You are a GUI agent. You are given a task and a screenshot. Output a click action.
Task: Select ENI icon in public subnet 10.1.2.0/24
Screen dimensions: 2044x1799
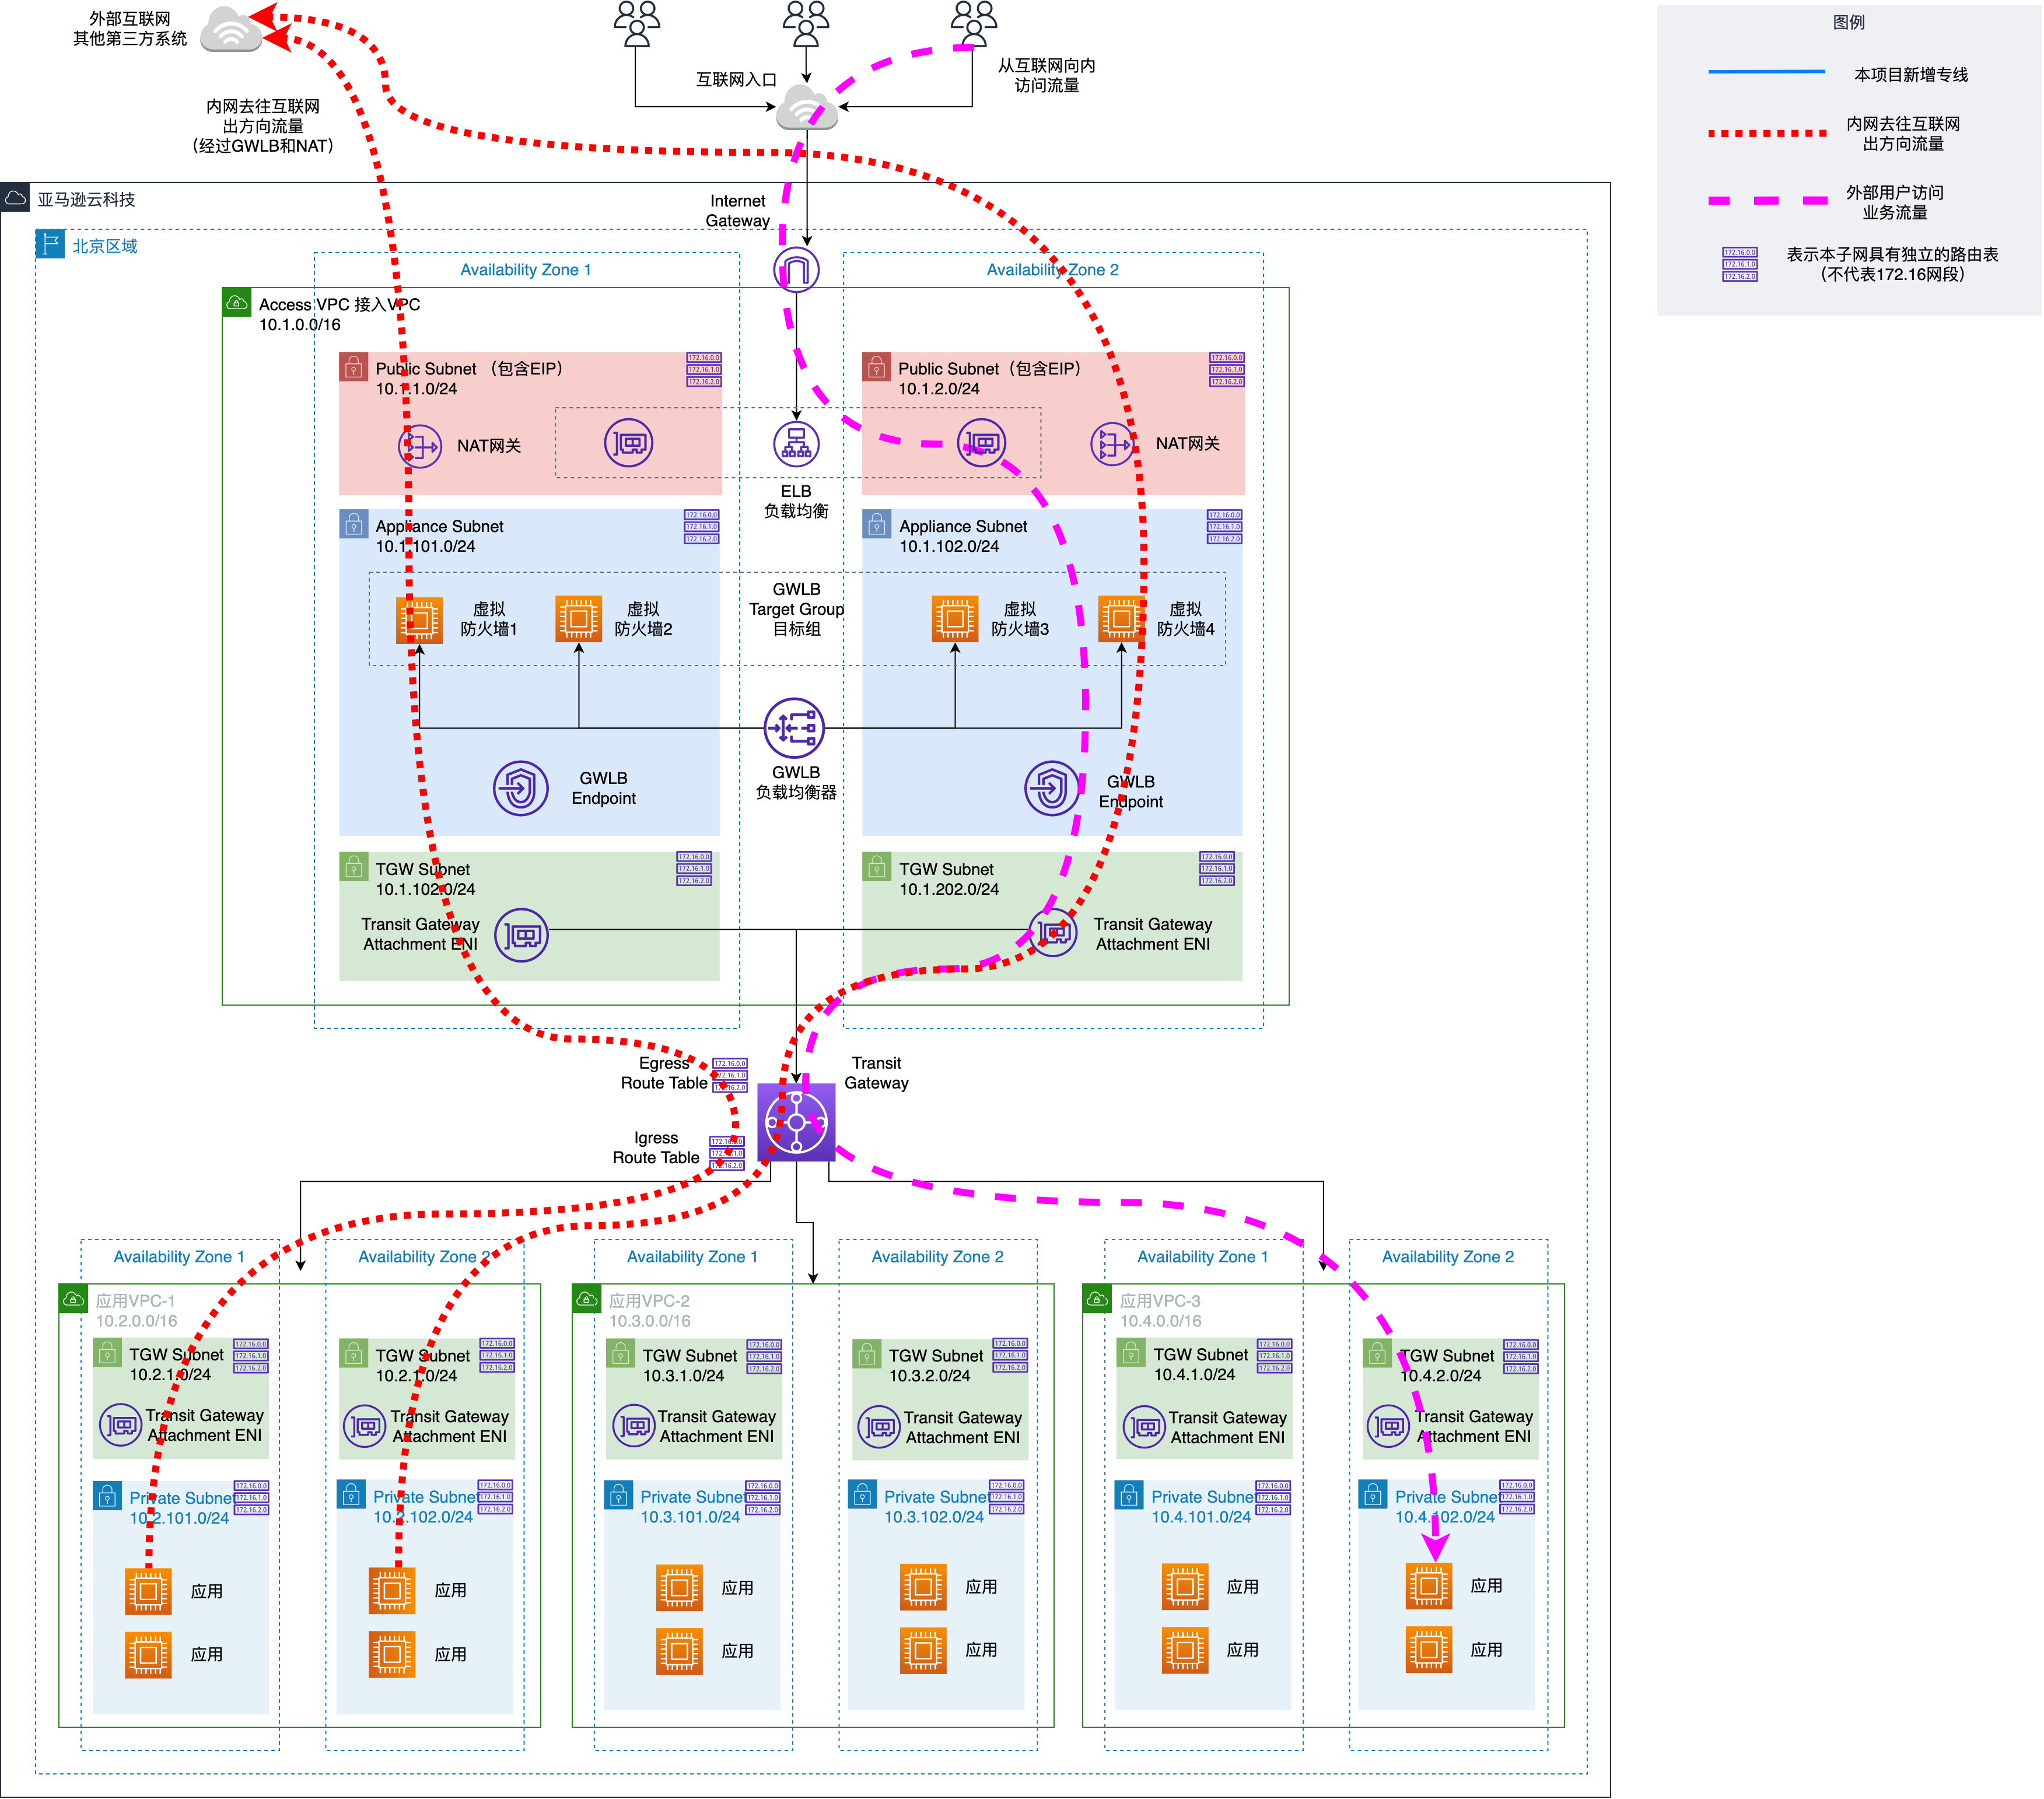(x=982, y=443)
